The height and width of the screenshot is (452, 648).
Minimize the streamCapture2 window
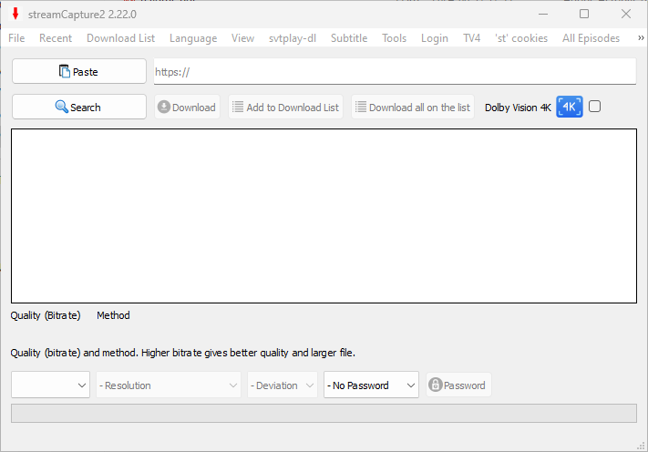coord(543,14)
